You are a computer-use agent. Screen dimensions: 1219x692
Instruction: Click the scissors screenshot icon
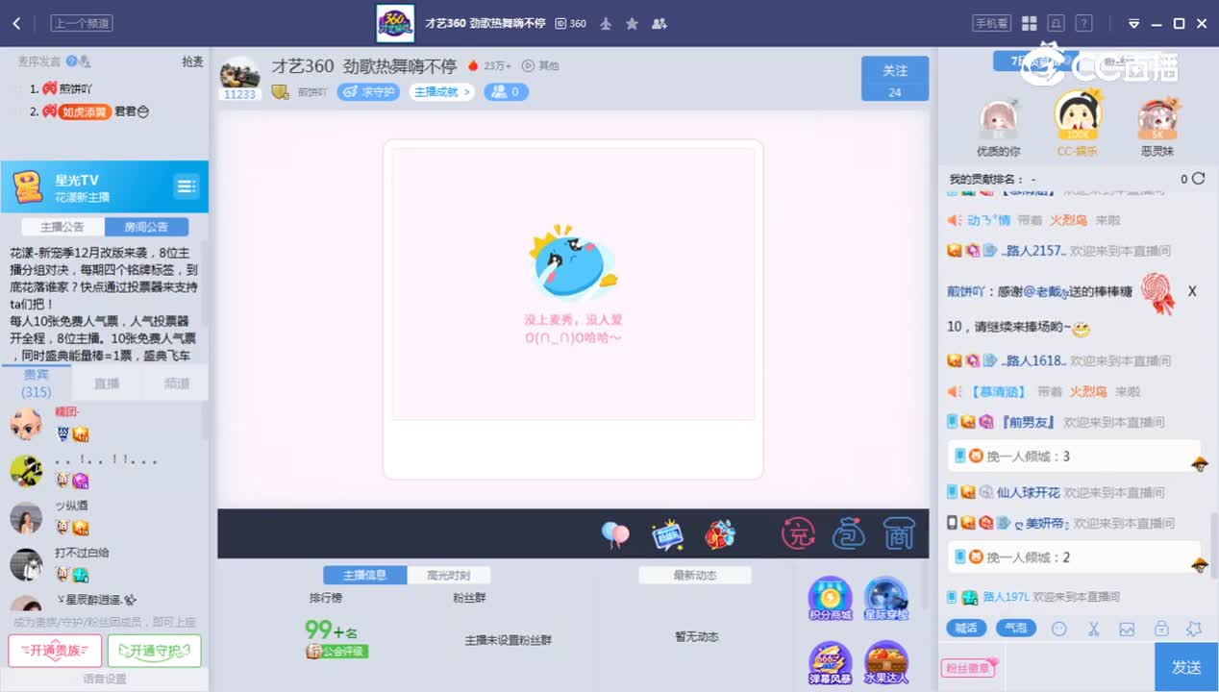coord(1093,630)
